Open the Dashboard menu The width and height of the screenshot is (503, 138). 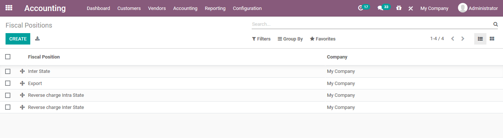coord(99,8)
